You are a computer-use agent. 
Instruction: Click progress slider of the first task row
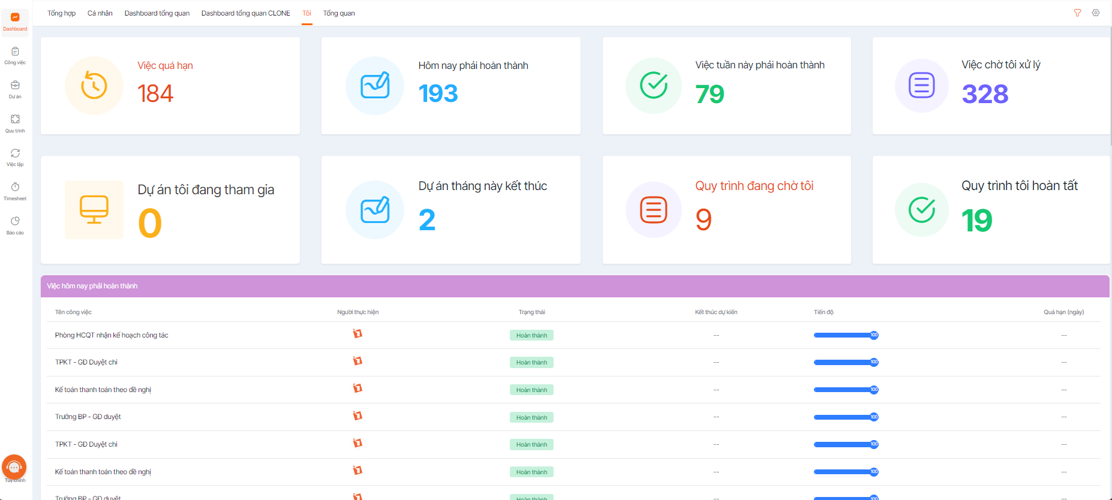846,335
